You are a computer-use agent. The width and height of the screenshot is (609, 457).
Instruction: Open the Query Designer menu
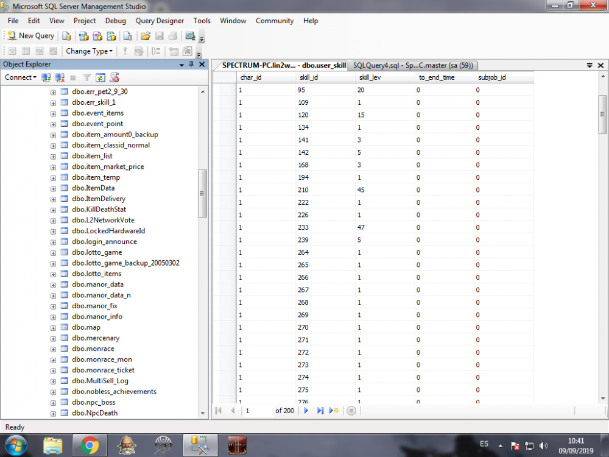pos(160,21)
